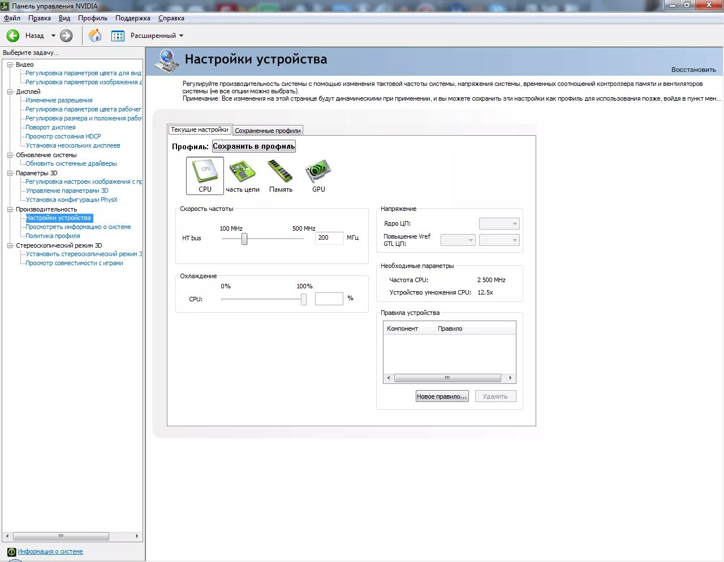Click the HT bus MHz input field

[329, 238]
